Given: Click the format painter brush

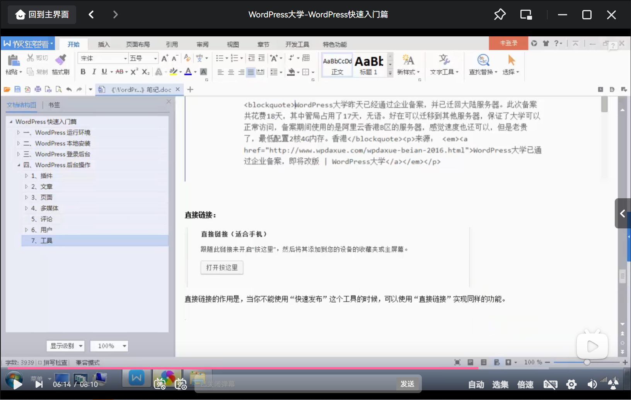Looking at the screenshot, I should 60,59.
